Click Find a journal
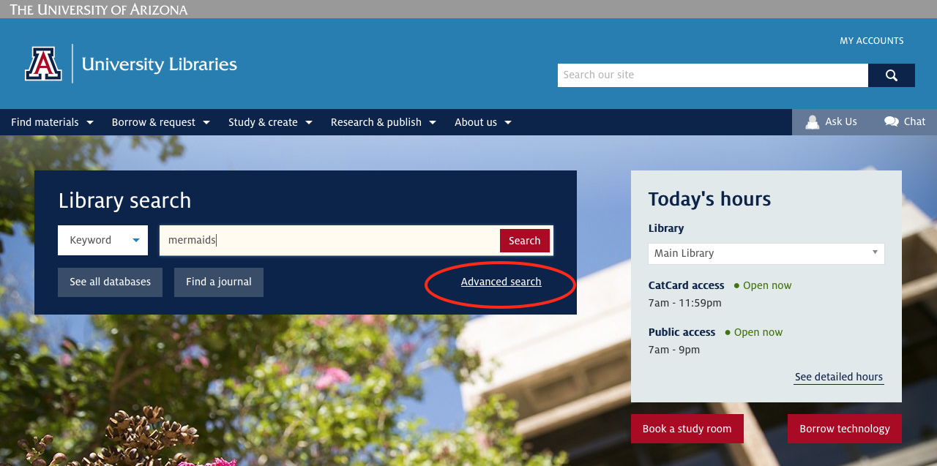The width and height of the screenshot is (937, 466). [218, 282]
